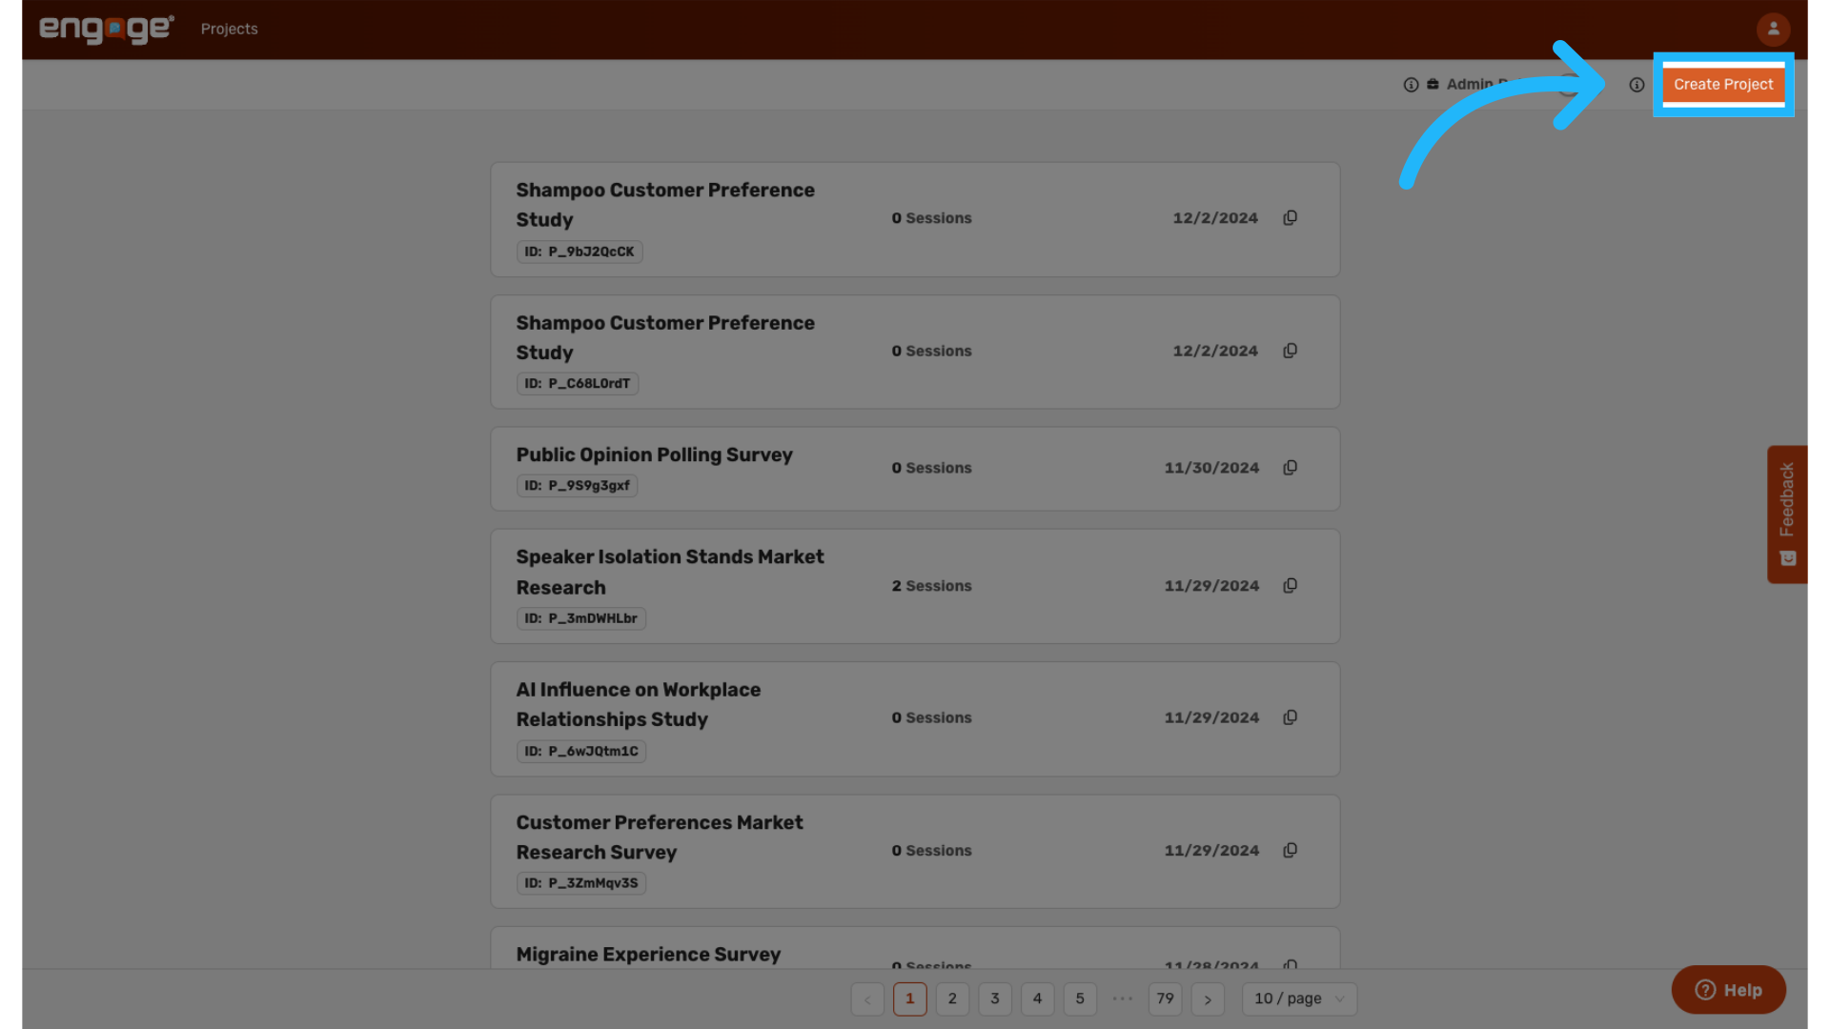Open Public Opinion Polling Survey project
The image size is (1830, 1029).
pos(654,454)
